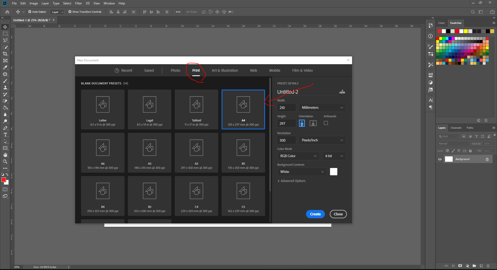Screen dimensions: 497x270
Task: Open the Filter menu
Action: tap(78, 3)
